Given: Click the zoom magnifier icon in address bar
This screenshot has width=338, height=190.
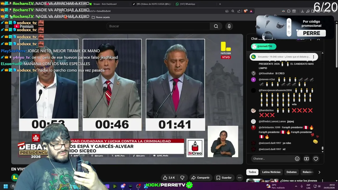Looking at the screenshot, I should coord(233,11).
